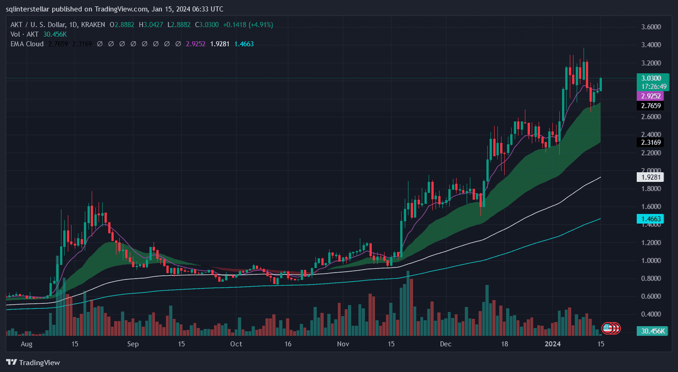Click the US flag economic event icon
The width and height of the screenshot is (678, 372).
click(x=608, y=328)
